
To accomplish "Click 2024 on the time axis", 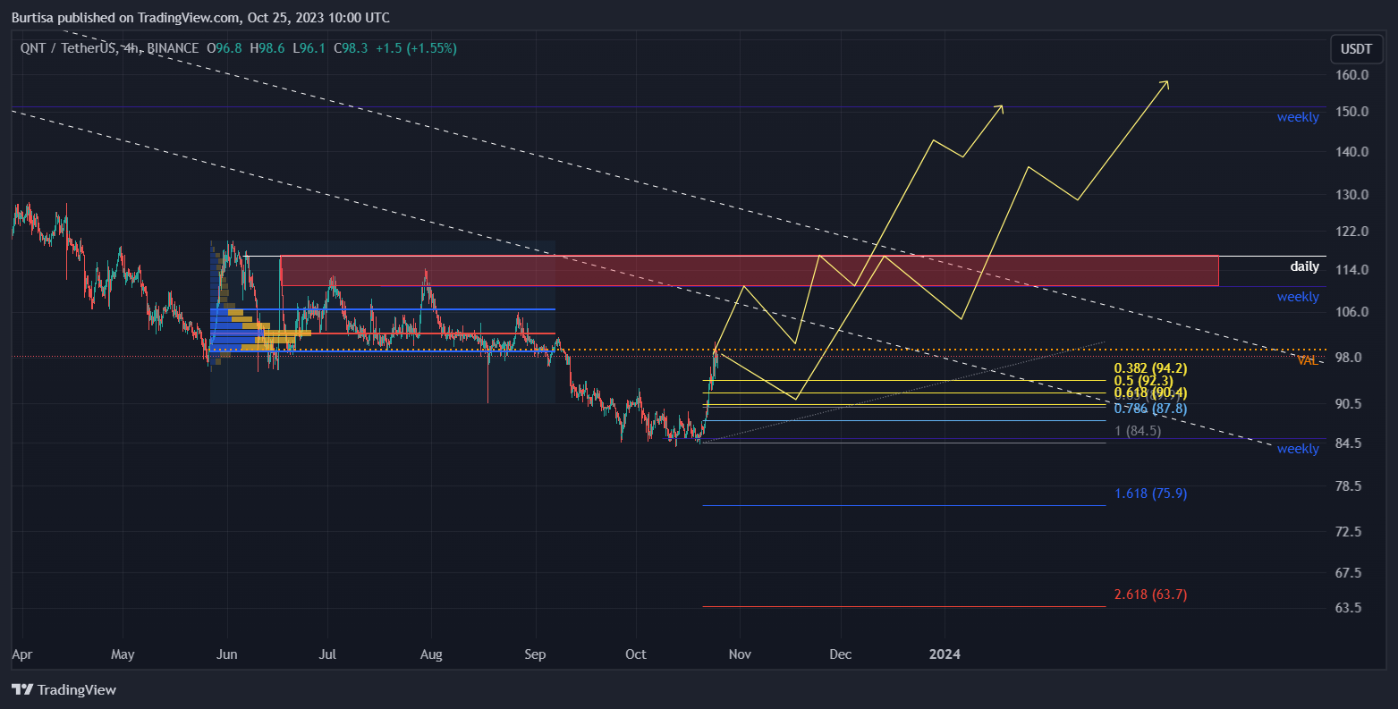I will 945,654.
